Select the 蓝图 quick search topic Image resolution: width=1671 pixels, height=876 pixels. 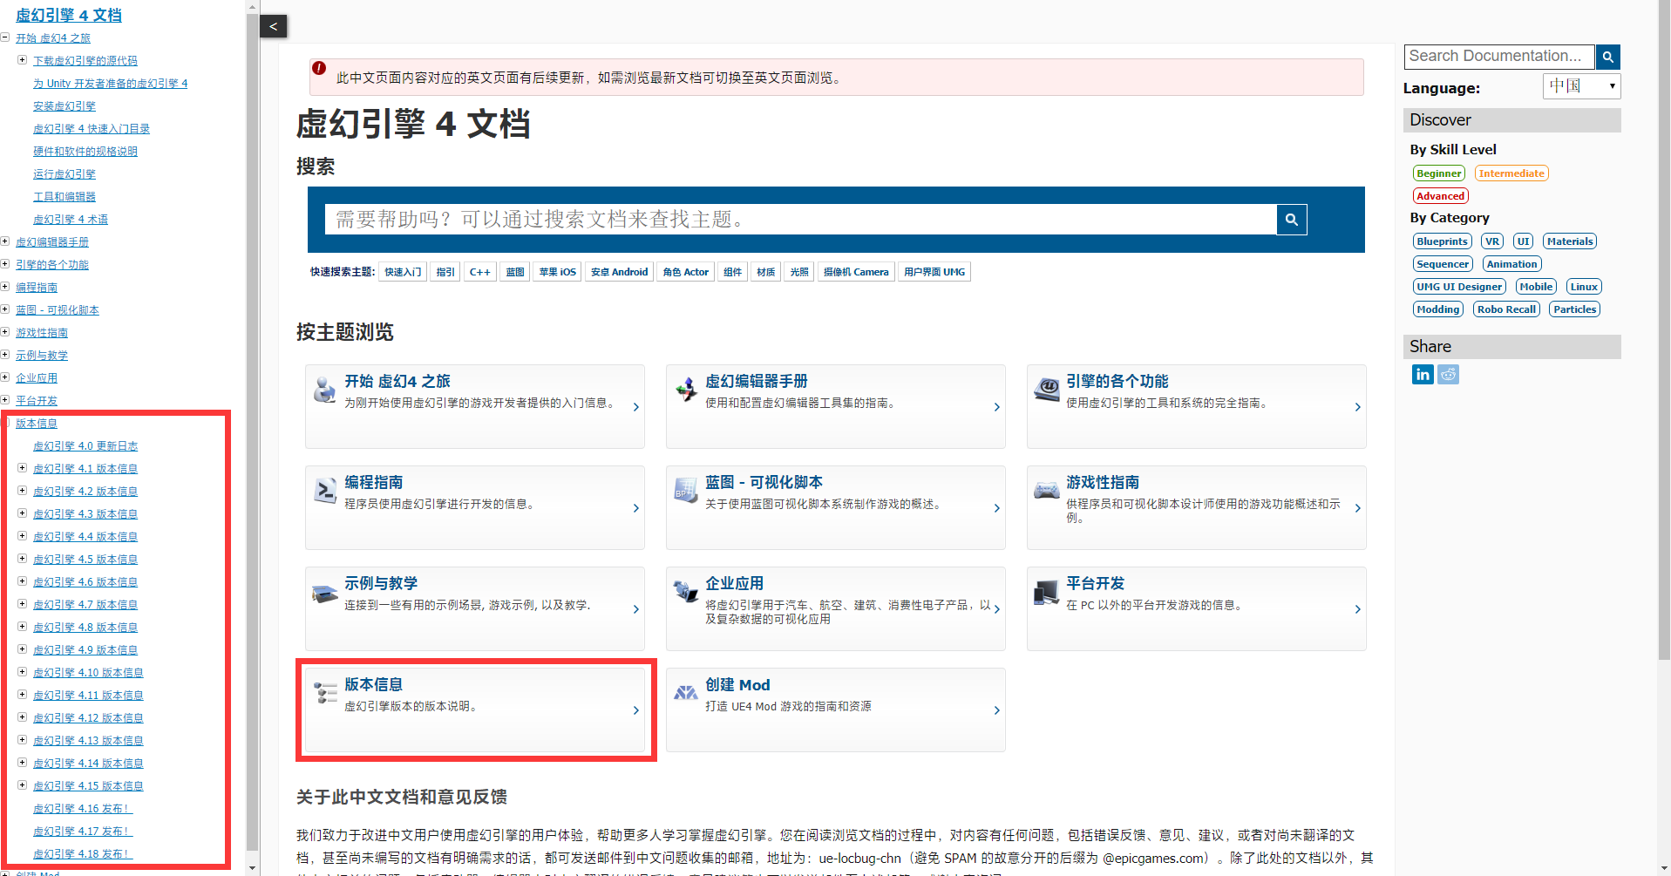(515, 272)
